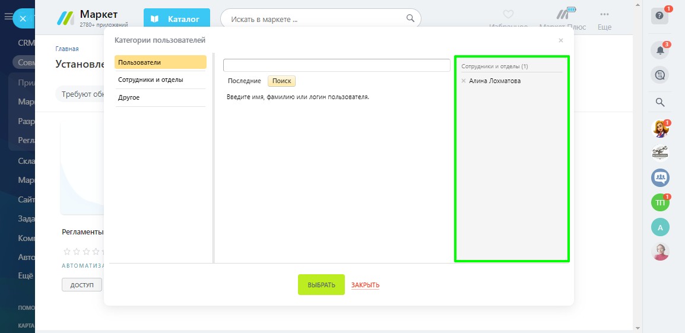The width and height of the screenshot is (685, 333).
Task: Click the right sidebar search magnifier
Action: pyautogui.click(x=659, y=102)
